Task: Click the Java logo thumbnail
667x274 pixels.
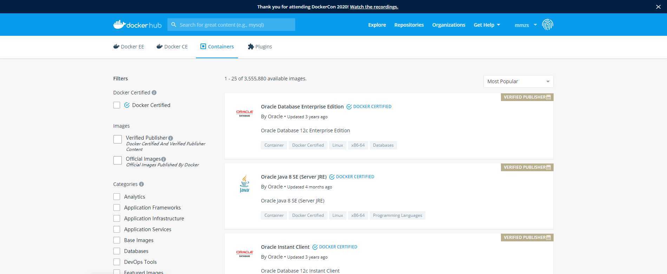Action: coord(245,184)
